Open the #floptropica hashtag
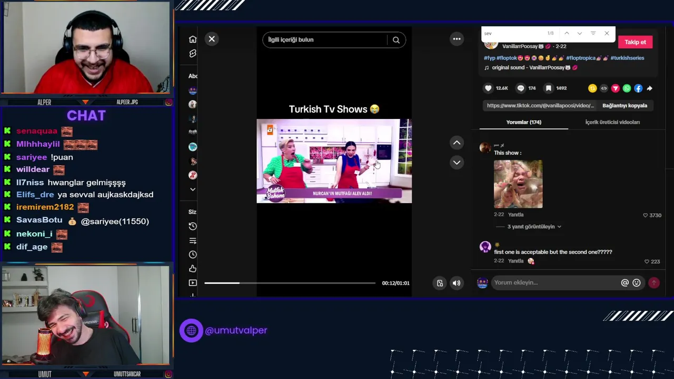 tap(580, 58)
